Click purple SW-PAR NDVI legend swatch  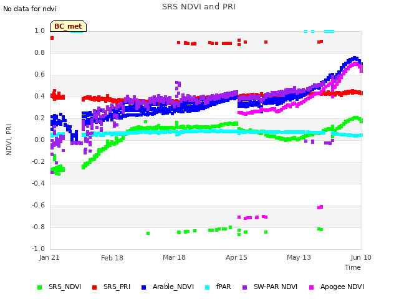click(245, 287)
